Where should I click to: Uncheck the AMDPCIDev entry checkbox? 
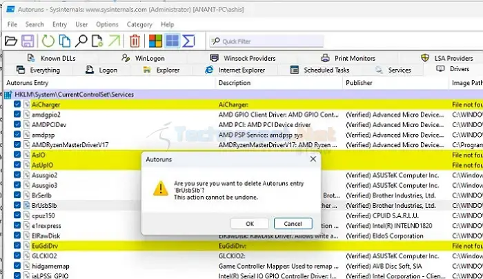click(x=17, y=124)
